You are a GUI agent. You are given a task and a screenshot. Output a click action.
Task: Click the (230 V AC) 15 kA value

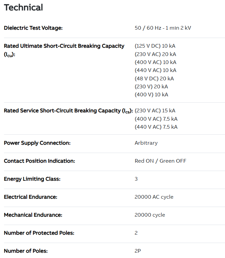[155, 111]
